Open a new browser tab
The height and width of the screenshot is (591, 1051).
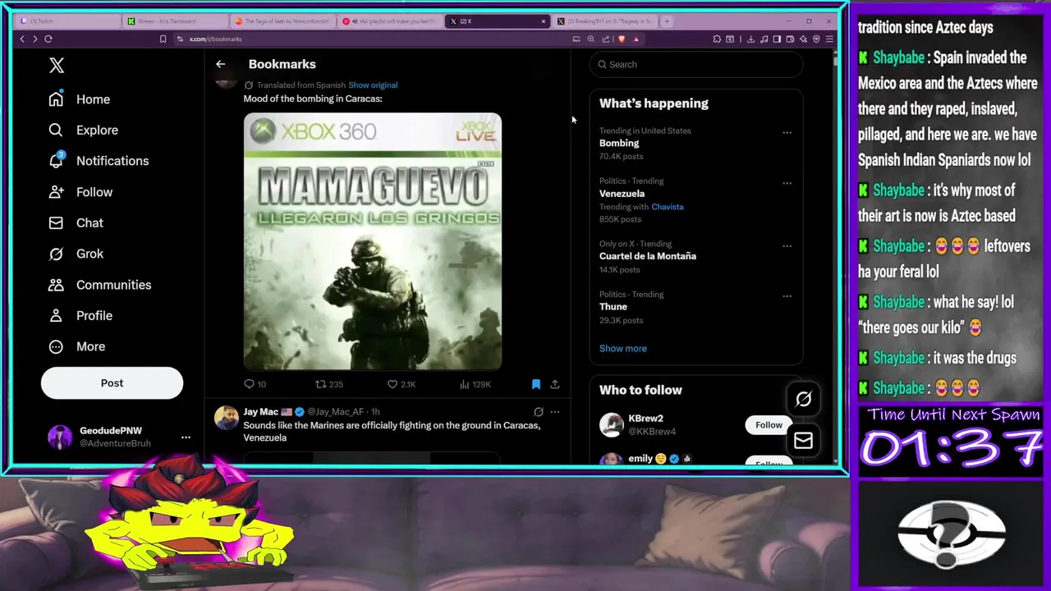pyautogui.click(x=667, y=21)
